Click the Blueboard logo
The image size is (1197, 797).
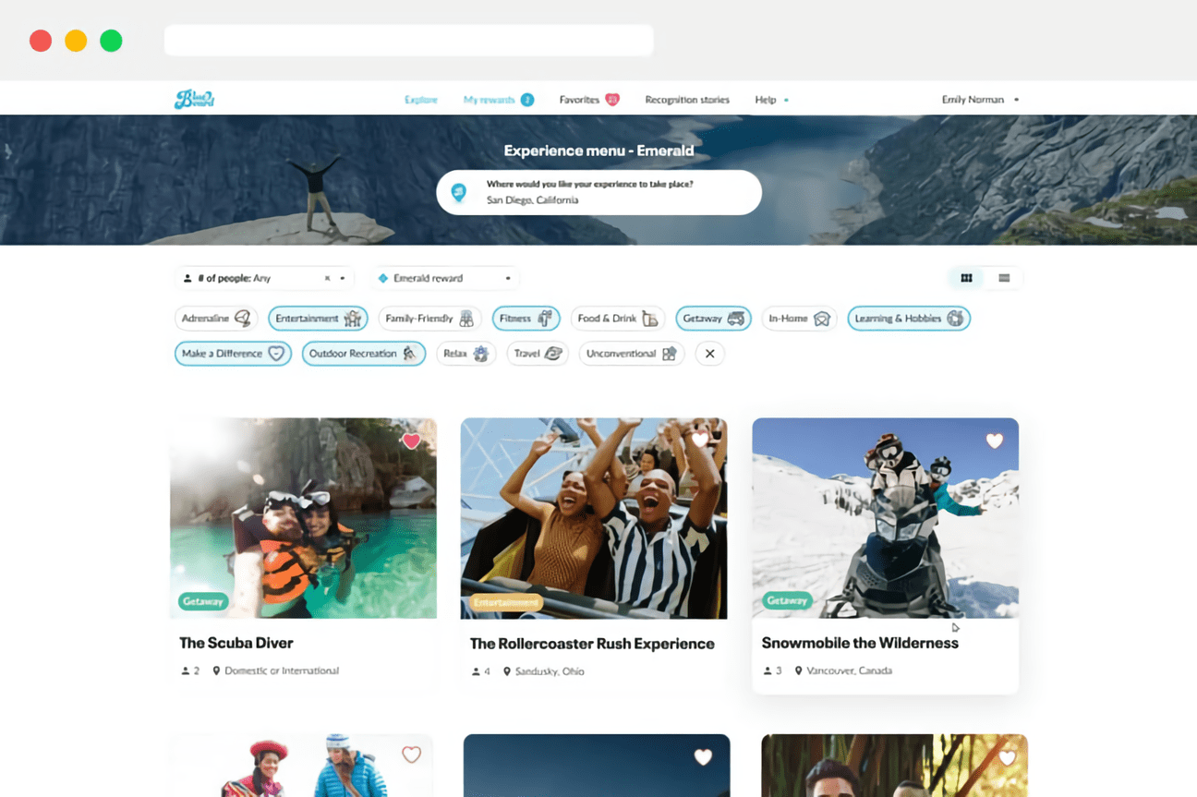194,99
